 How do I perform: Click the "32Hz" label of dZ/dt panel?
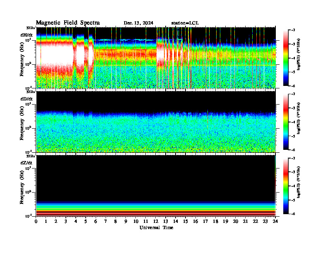point(31,156)
